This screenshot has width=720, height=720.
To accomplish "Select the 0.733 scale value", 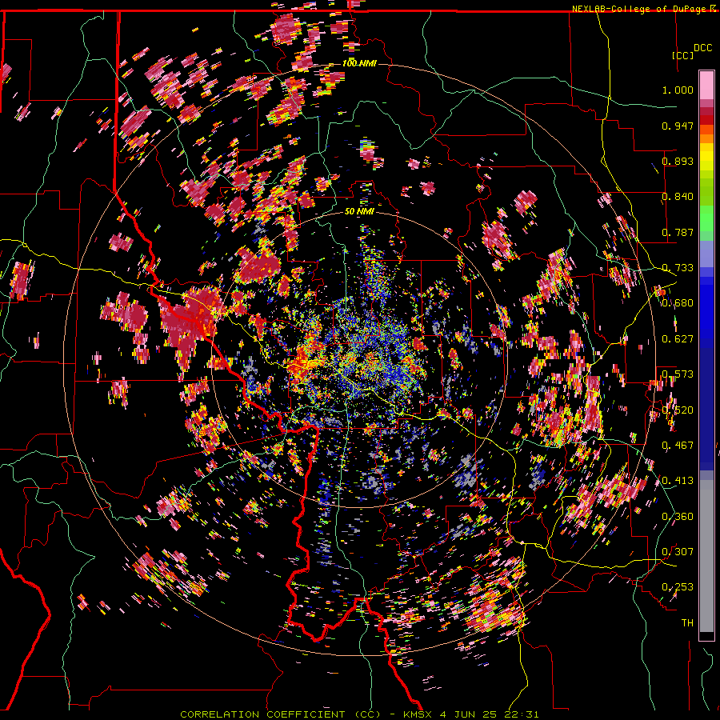I will 678,268.
